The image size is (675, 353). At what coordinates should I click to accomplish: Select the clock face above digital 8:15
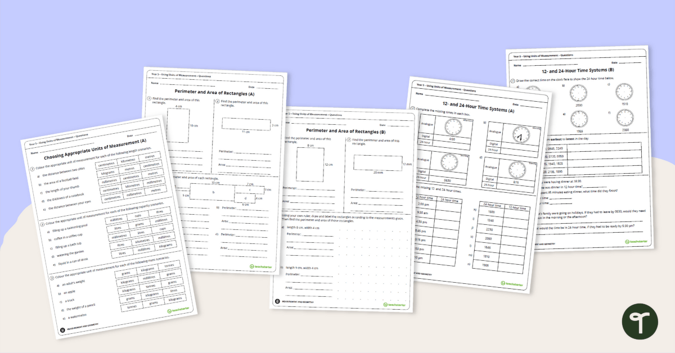coord(517,169)
